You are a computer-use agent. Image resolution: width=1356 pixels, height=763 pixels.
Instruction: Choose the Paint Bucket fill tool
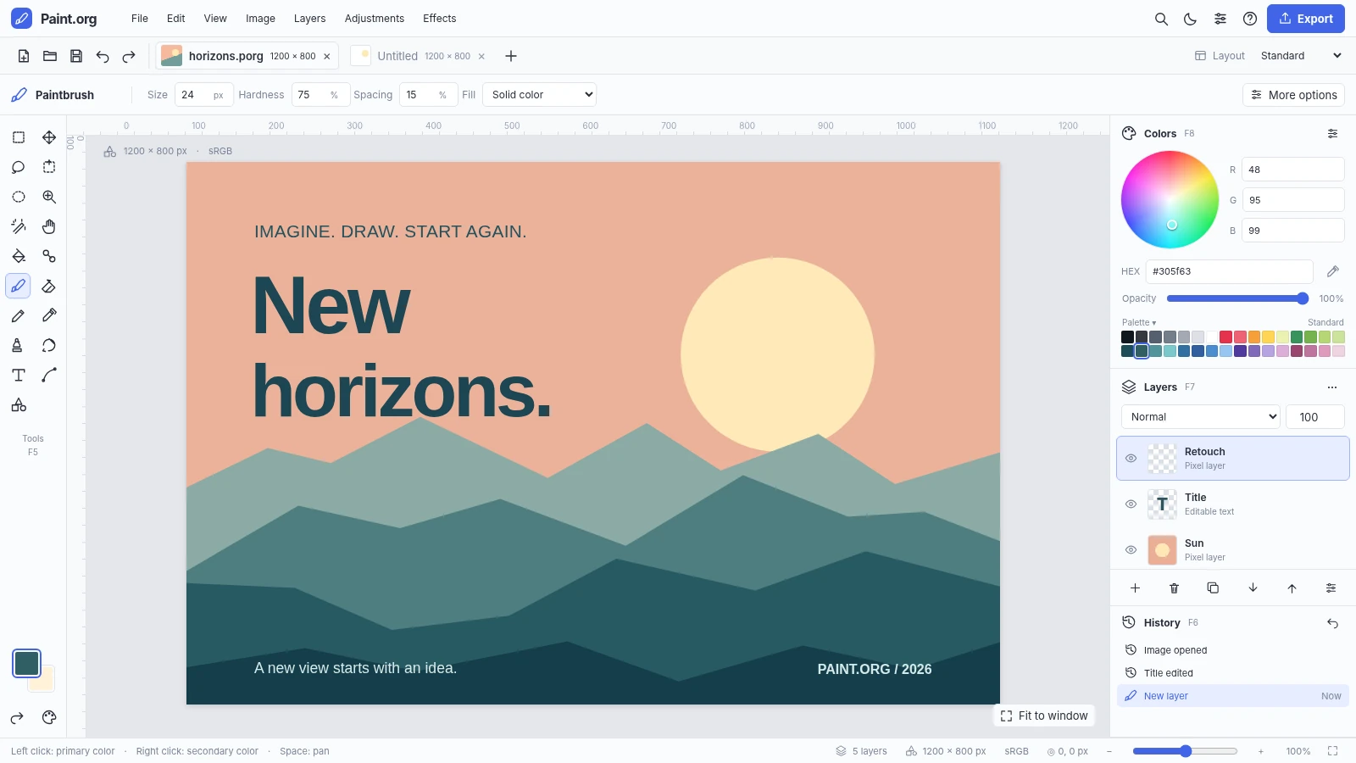click(x=18, y=256)
